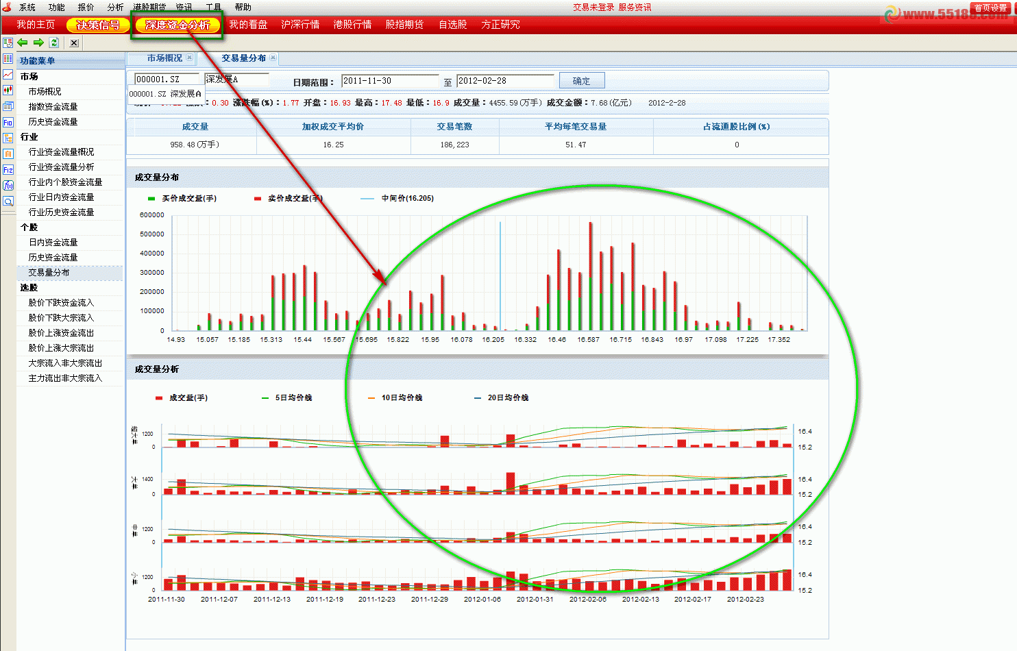
Task: Open the 系统 menu
Action: pos(27,7)
